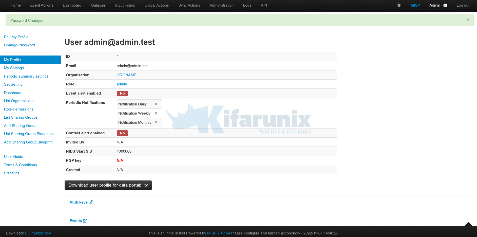Click the MISP link in navbar
The height and width of the screenshot is (237, 477).
(415, 5)
